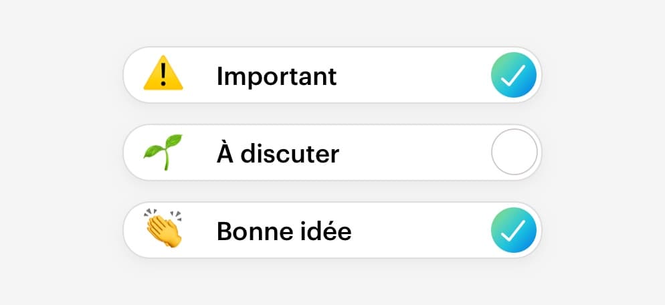Click the yellow warning triangle emoji

click(163, 73)
